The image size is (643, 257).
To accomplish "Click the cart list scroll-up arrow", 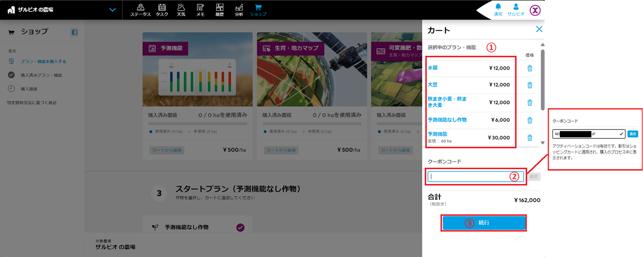I will tap(543, 45).
